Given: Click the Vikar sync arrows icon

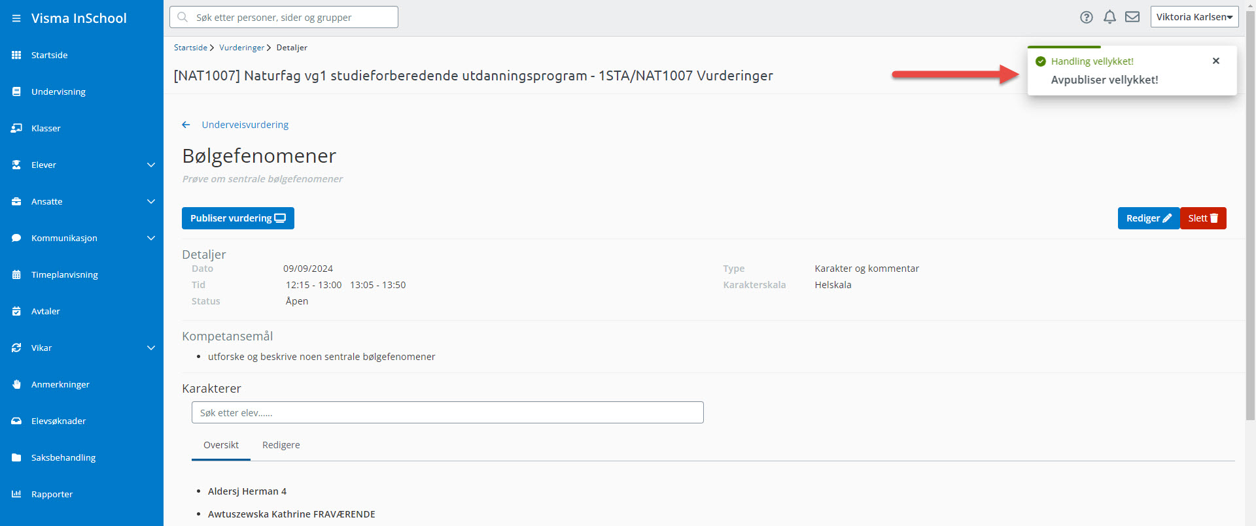Looking at the screenshot, I should 16,348.
